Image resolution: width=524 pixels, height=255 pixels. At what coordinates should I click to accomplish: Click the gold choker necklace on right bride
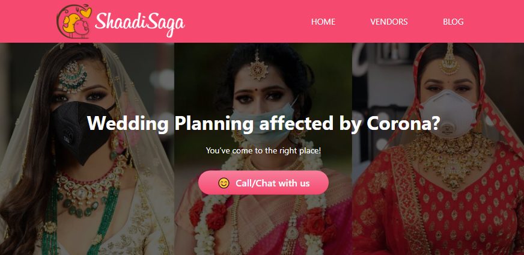coord(451,158)
